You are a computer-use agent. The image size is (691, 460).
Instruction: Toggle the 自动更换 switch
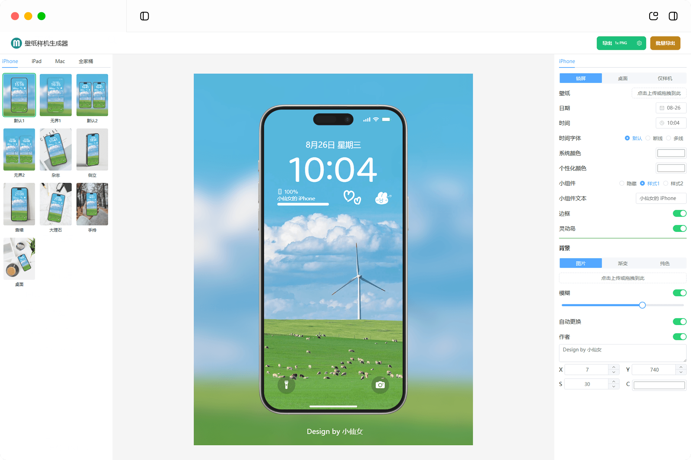679,322
